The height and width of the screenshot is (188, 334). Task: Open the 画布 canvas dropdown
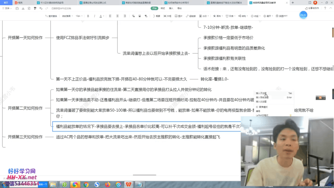click(x=218, y=16)
